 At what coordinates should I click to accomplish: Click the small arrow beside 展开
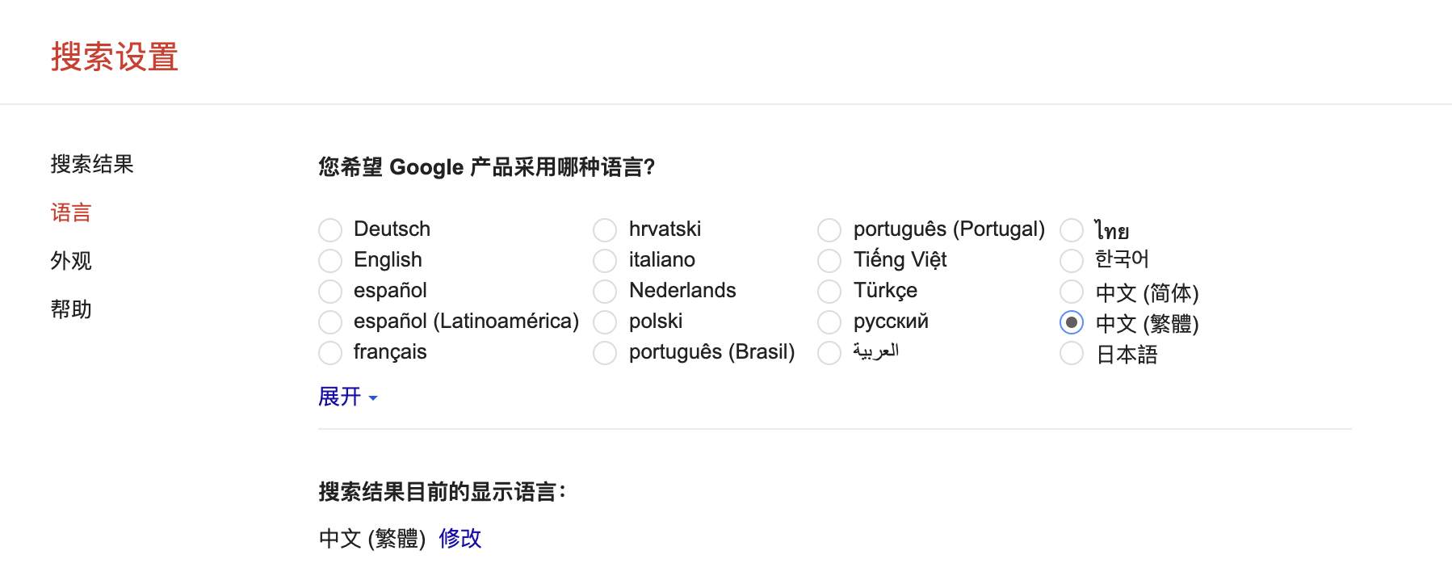click(x=373, y=398)
